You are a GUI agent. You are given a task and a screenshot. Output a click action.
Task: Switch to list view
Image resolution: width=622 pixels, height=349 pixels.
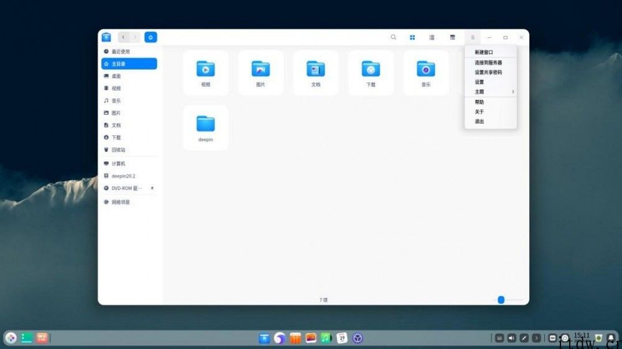pos(432,37)
